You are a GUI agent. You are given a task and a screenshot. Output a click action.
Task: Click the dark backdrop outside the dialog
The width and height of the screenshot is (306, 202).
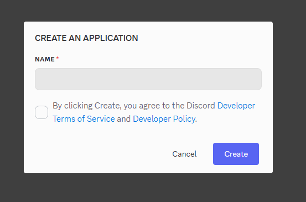click(152, 188)
